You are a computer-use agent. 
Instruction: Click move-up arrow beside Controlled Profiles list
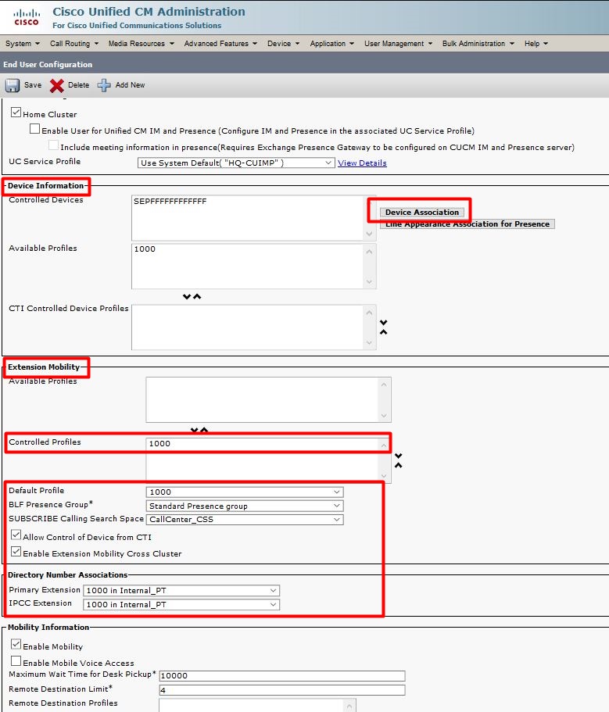tap(398, 466)
